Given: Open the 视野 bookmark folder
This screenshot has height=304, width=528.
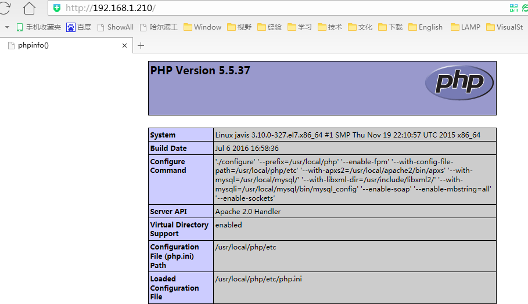Looking at the screenshot, I should pyautogui.click(x=239, y=27).
